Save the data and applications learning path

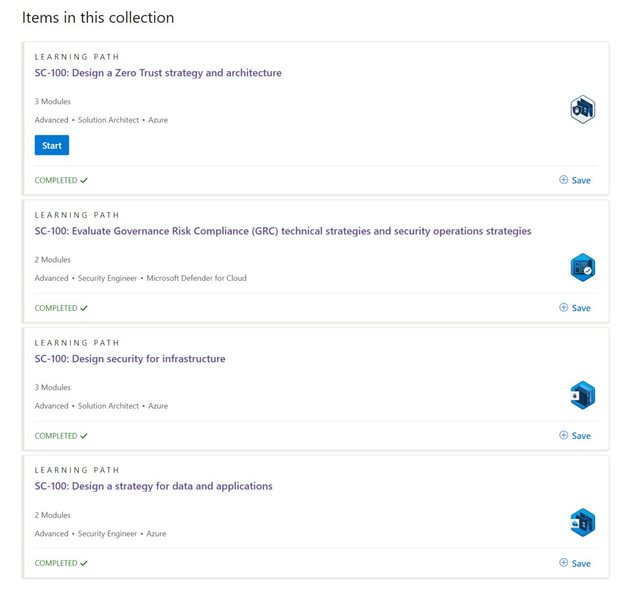(x=575, y=563)
